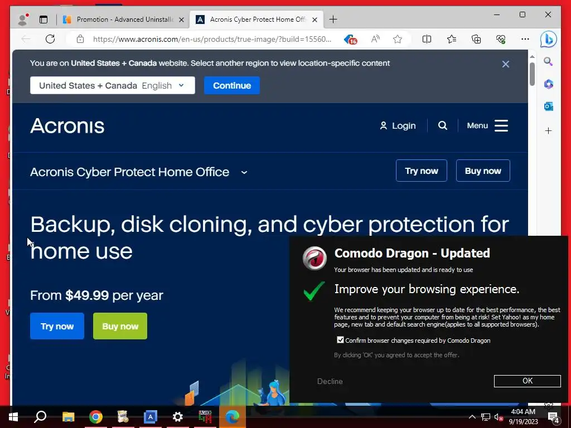Click the scrollbar up arrow

point(532,57)
